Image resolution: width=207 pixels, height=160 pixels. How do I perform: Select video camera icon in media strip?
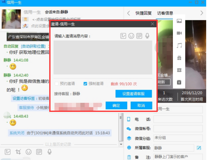point(179,33)
